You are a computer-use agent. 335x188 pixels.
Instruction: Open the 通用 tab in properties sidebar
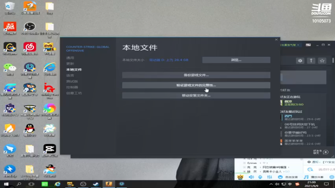click(70, 58)
